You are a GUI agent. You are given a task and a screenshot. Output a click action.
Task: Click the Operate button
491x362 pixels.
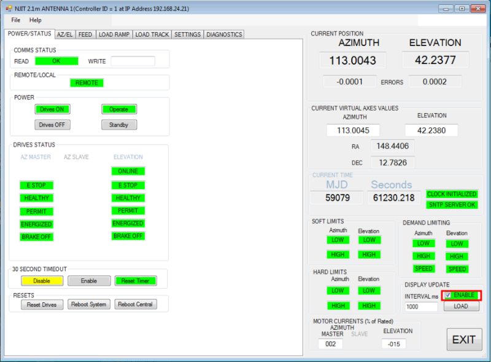119,109
